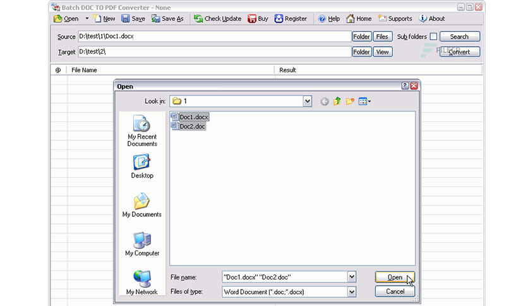This screenshot has height=306, width=528.
Task: Go up one folder level
Action: point(337,101)
